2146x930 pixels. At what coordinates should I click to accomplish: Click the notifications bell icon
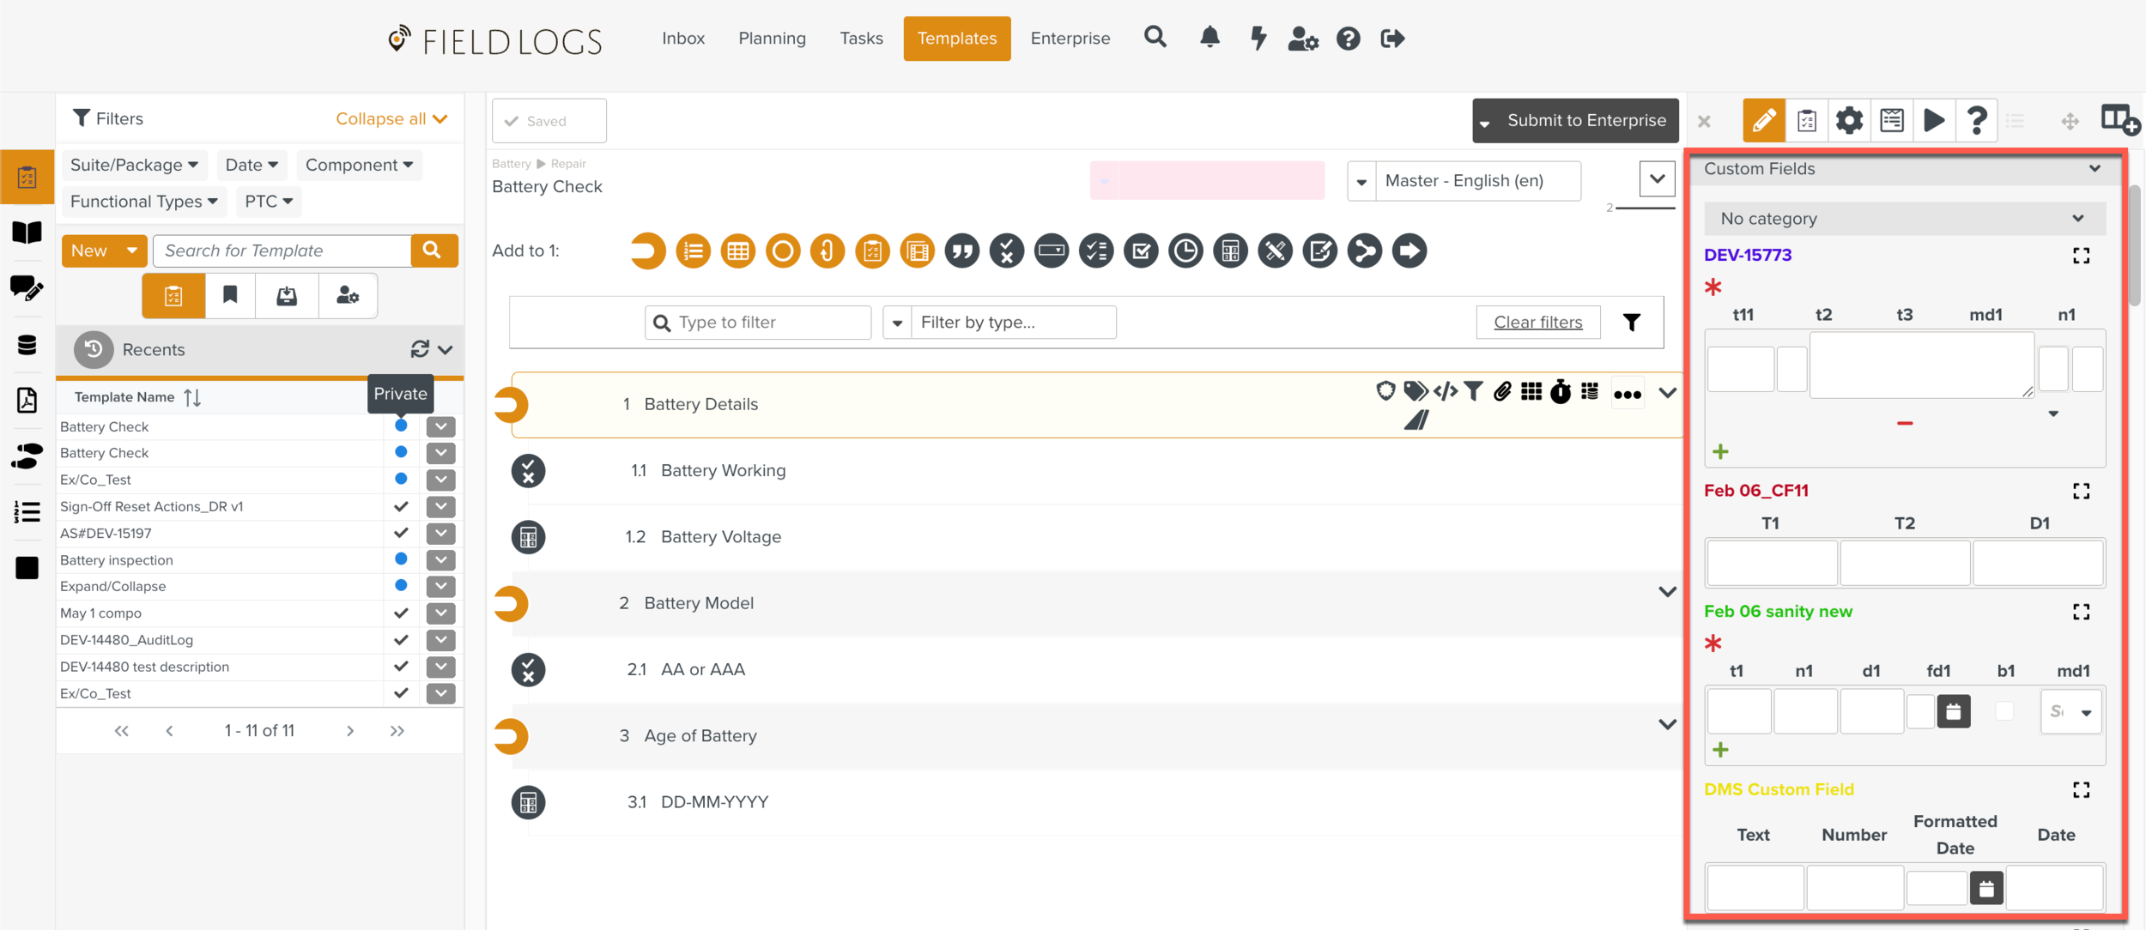[1209, 38]
